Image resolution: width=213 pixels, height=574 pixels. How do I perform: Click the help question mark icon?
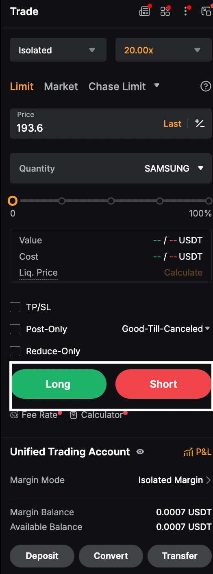(206, 86)
